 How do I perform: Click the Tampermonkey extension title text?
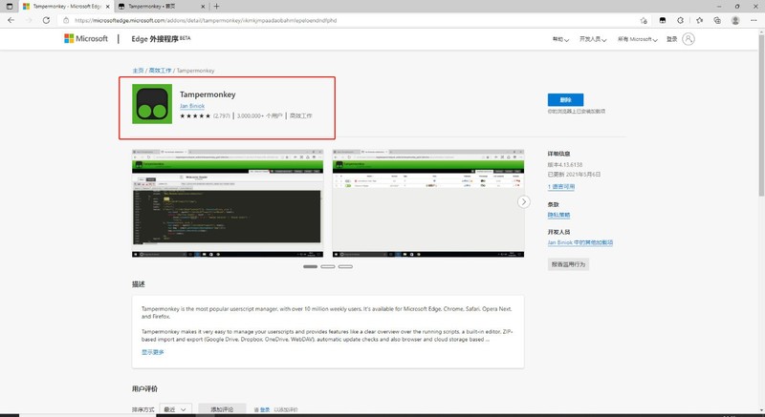click(208, 94)
